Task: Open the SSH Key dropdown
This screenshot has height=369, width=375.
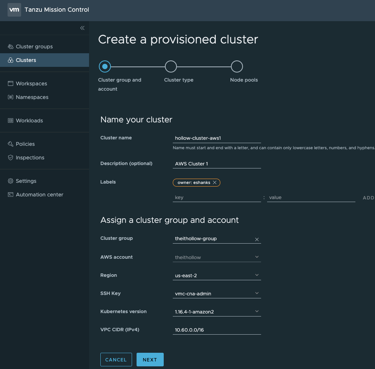Action: click(x=257, y=293)
